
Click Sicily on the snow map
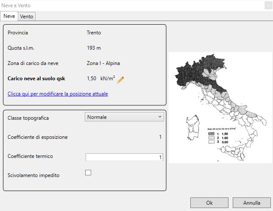point(233,153)
